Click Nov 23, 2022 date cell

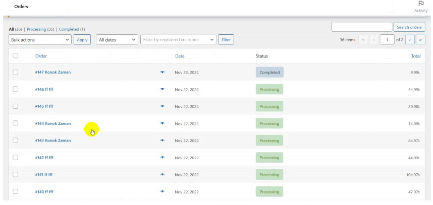point(187,73)
